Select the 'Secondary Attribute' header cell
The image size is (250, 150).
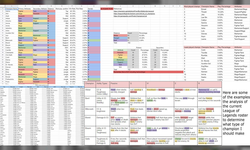[40, 9]
